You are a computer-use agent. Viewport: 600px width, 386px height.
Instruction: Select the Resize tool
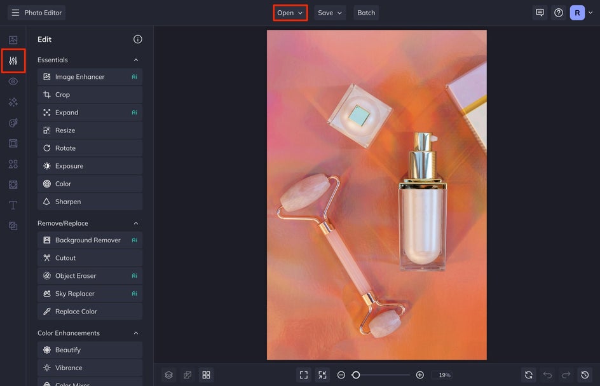tap(90, 130)
